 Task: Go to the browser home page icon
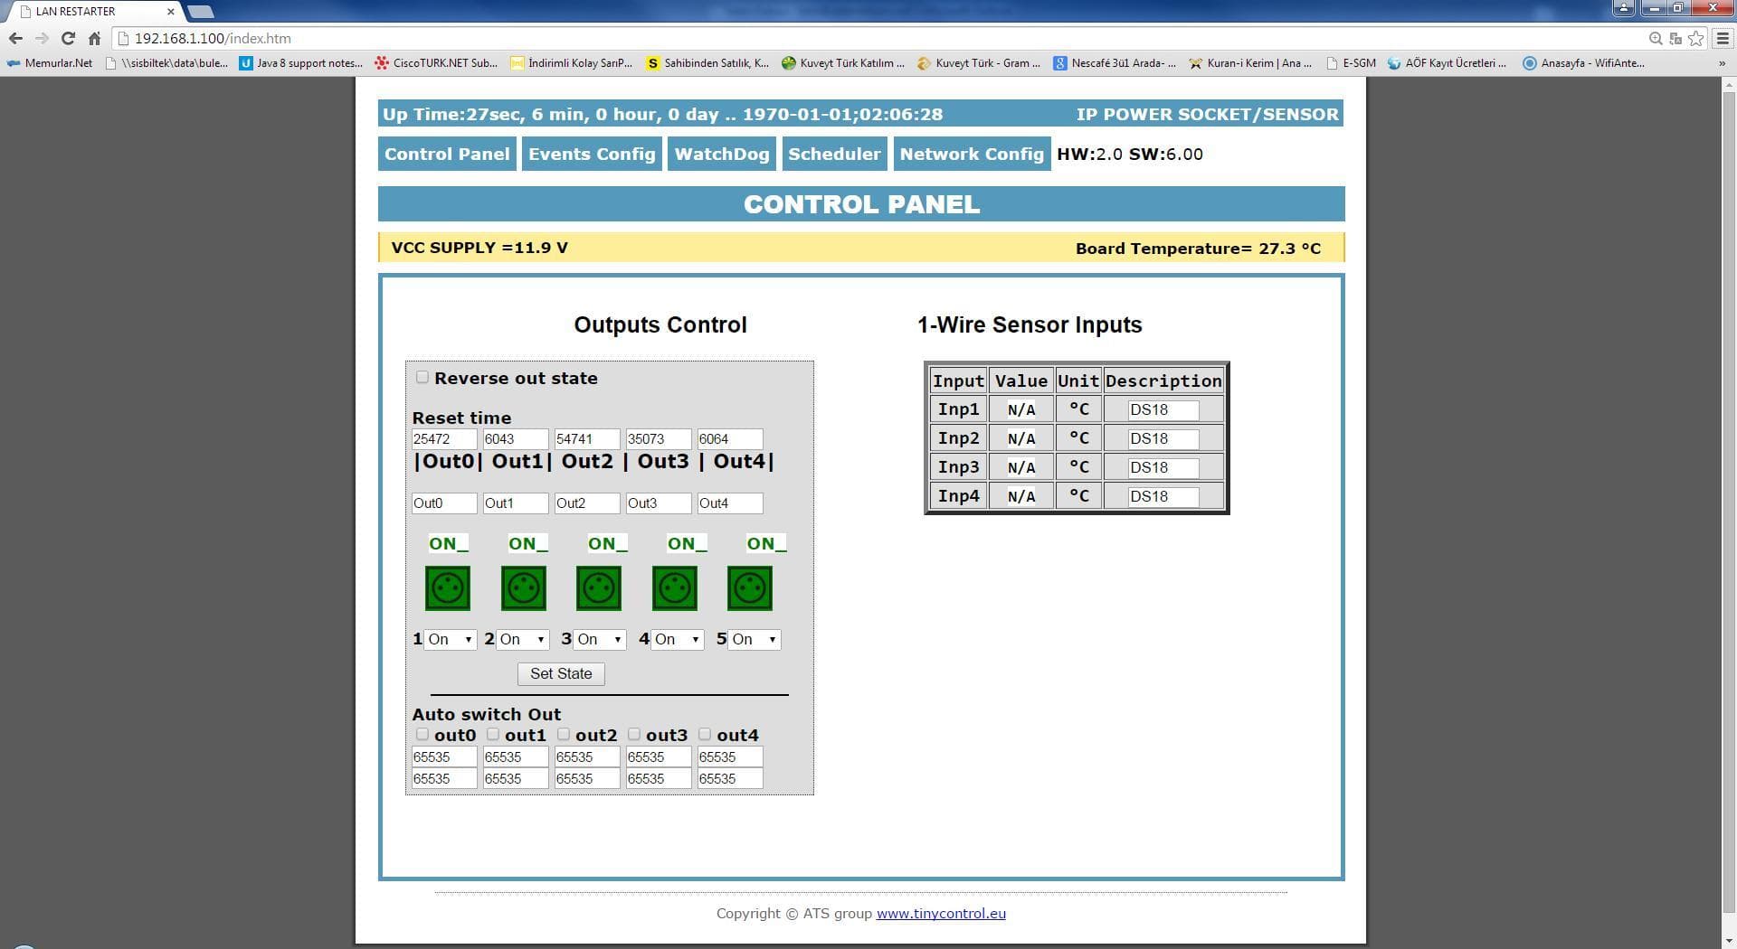tap(94, 38)
